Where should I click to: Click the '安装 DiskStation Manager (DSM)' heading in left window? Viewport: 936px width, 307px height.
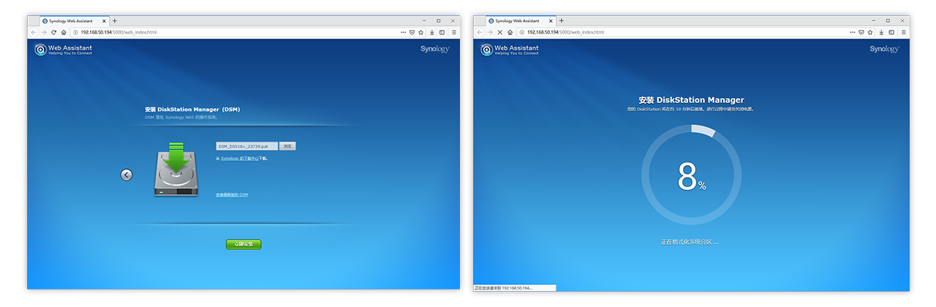(x=192, y=110)
